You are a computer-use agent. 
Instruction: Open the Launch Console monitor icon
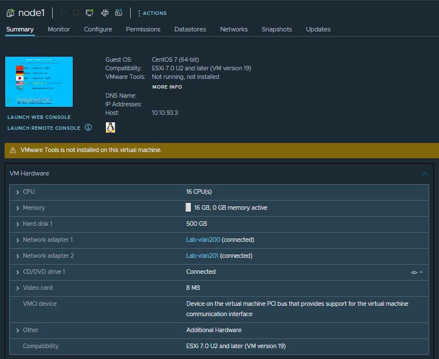89,13
